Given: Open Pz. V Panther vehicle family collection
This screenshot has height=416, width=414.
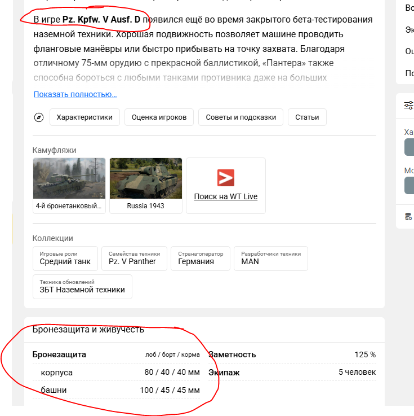Looking at the screenshot, I should tap(134, 259).
